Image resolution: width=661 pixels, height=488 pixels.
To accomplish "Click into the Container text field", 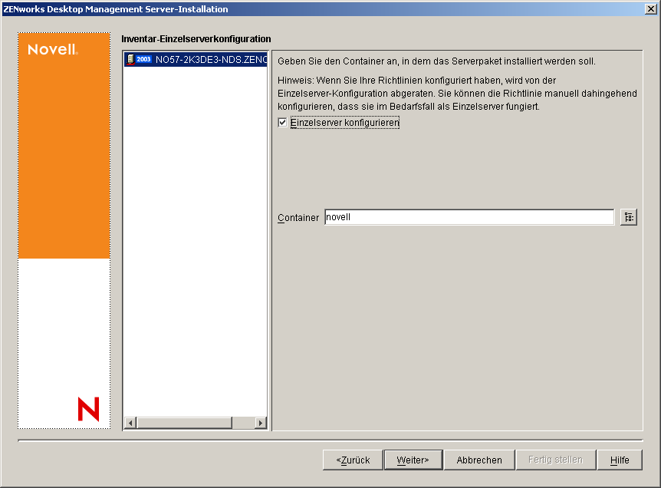I will click(469, 217).
